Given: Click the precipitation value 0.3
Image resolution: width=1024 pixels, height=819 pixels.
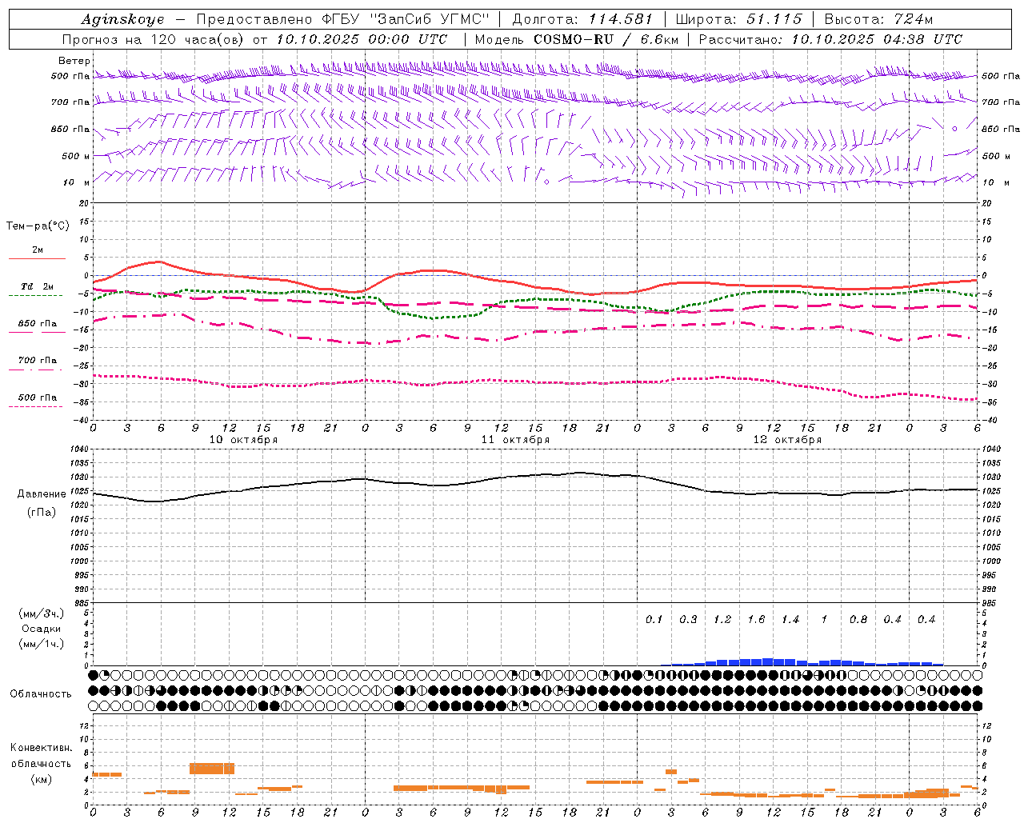Looking at the screenshot, I should point(688,619).
